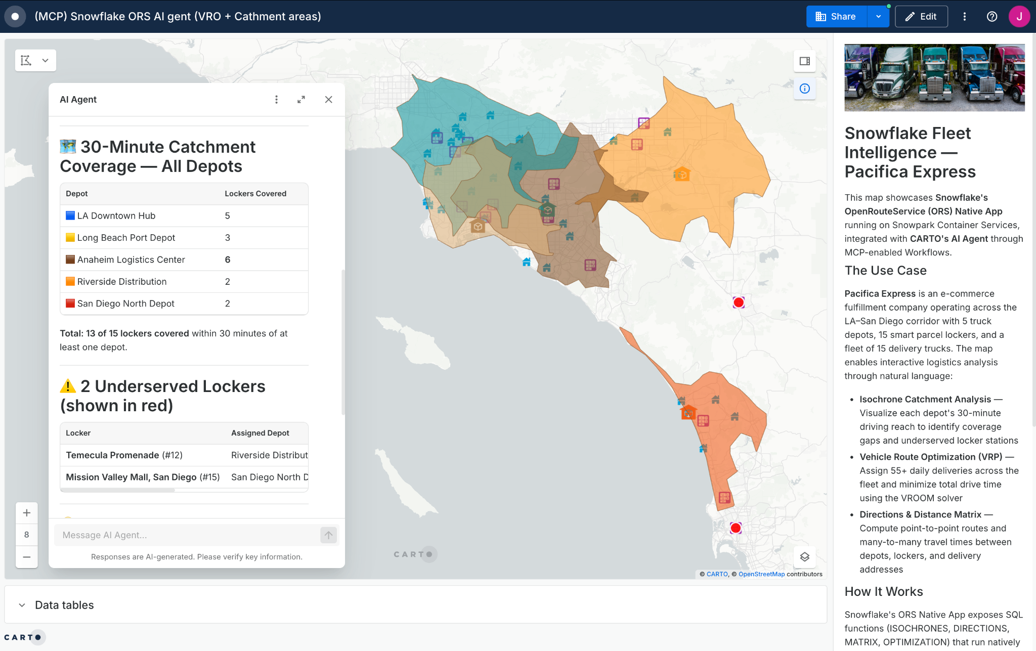Open the OpenStreetMap attribution link
The width and height of the screenshot is (1036, 651).
coord(761,574)
